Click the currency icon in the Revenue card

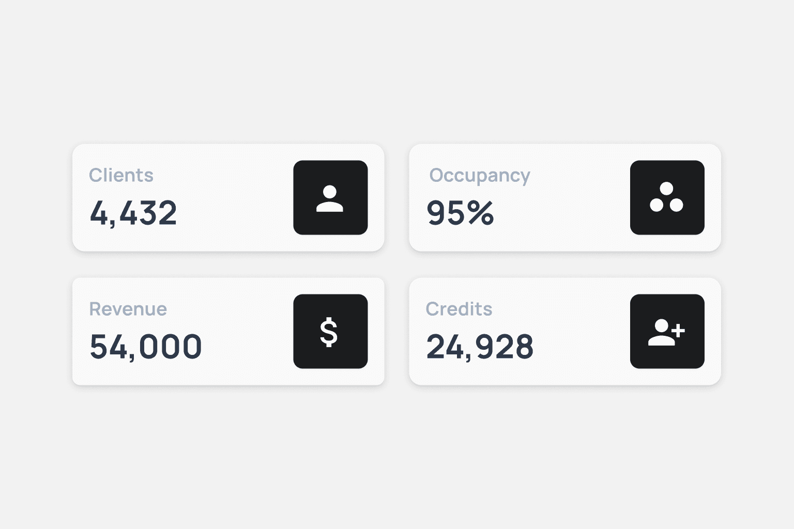click(x=330, y=331)
